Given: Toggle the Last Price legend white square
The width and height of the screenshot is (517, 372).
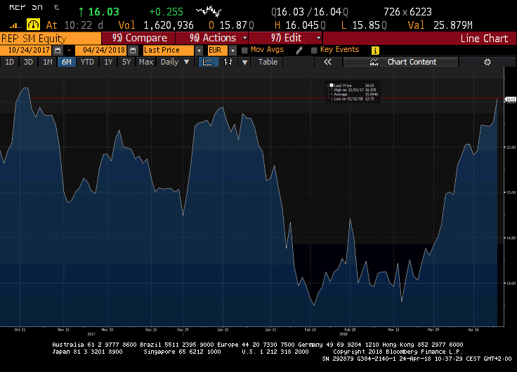Looking at the screenshot, I should [x=332, y=86].
